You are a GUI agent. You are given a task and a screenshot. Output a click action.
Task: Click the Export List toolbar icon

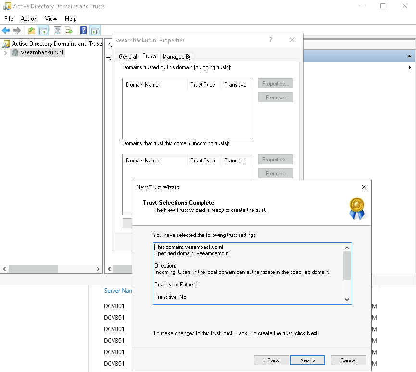click(x=69, y=31)
